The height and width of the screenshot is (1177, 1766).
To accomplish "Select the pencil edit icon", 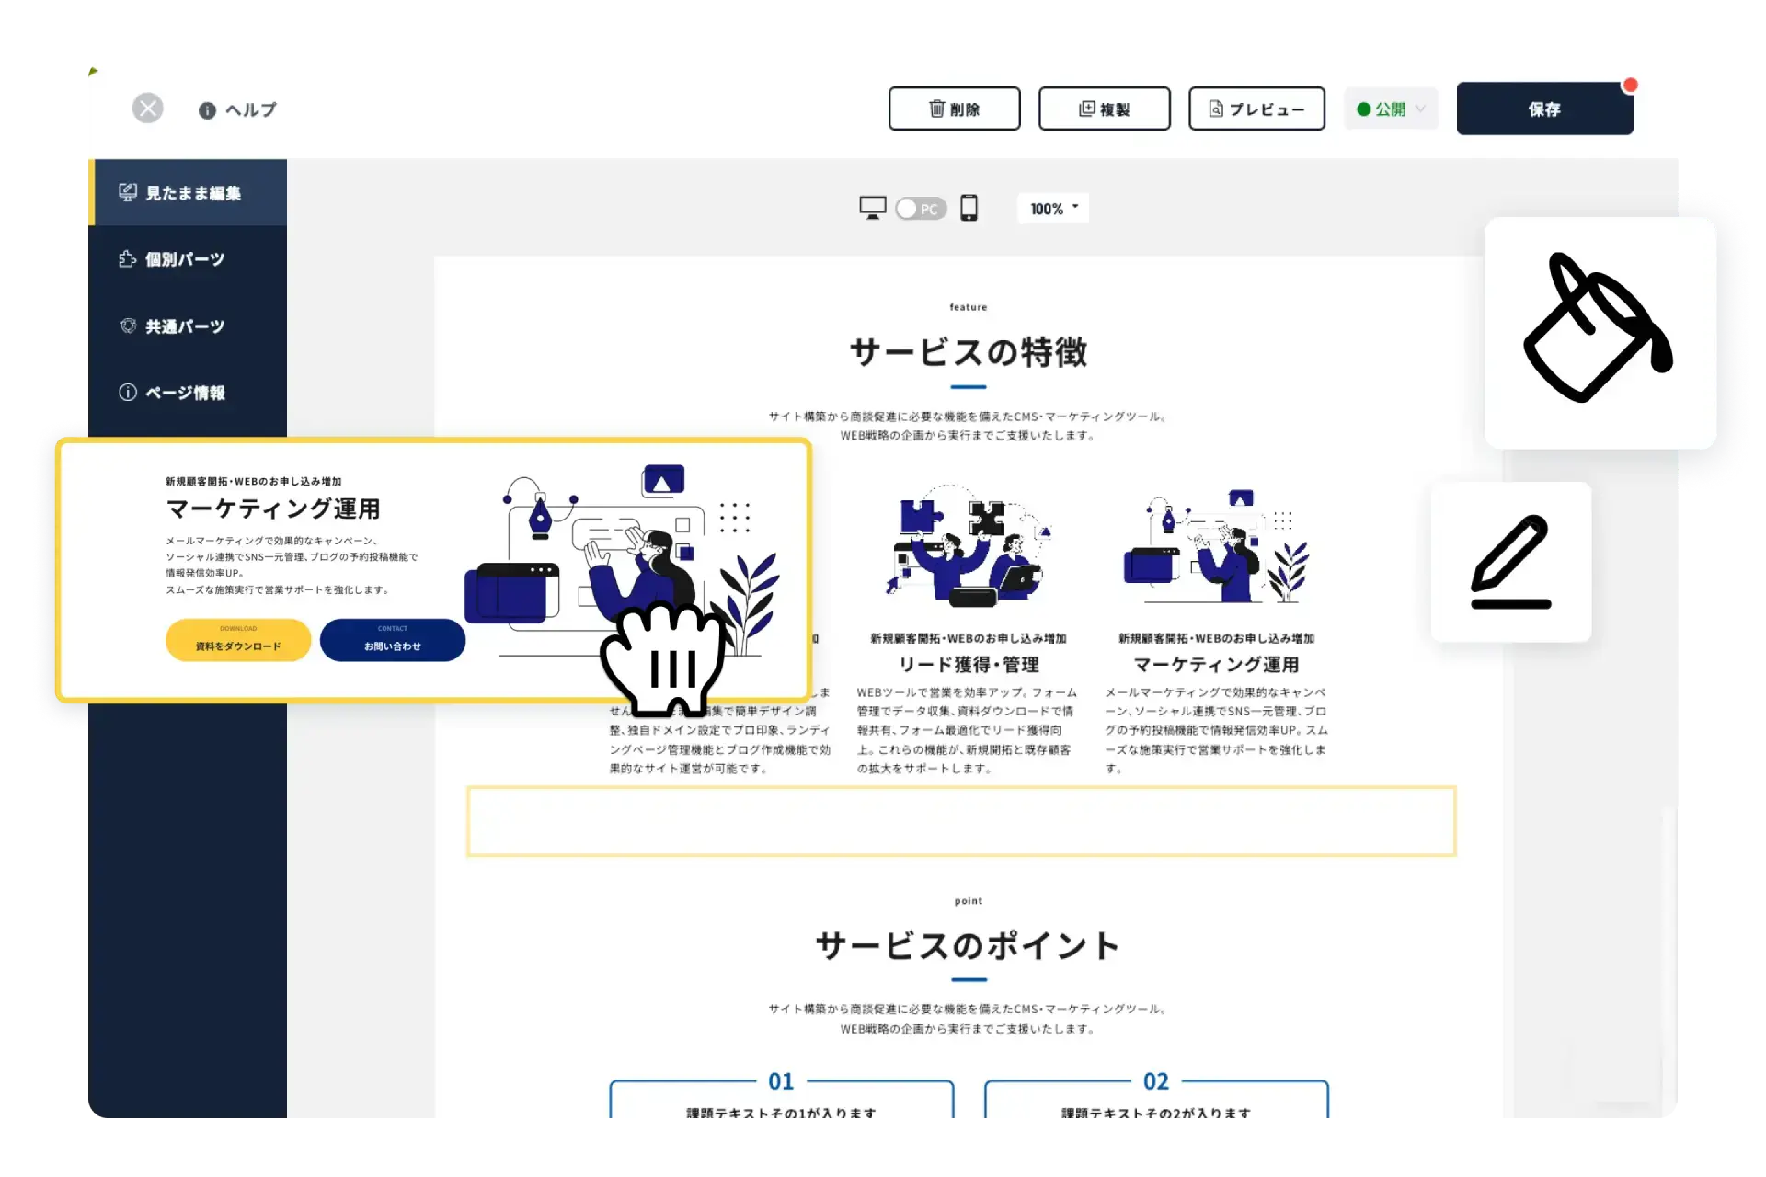I will pyautogui.click(x=1510, y=563).
